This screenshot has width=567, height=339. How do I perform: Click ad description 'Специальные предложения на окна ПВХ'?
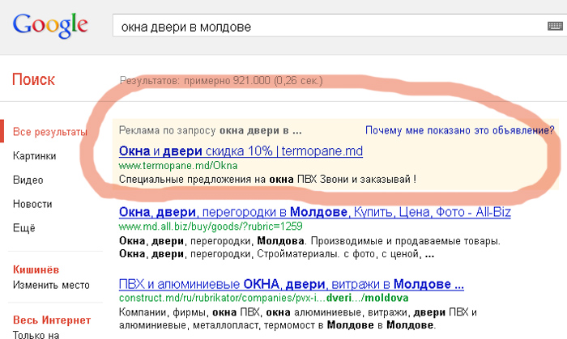click(x=267, y=179)
